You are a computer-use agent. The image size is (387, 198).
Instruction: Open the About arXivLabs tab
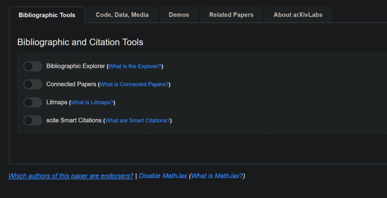298,15
